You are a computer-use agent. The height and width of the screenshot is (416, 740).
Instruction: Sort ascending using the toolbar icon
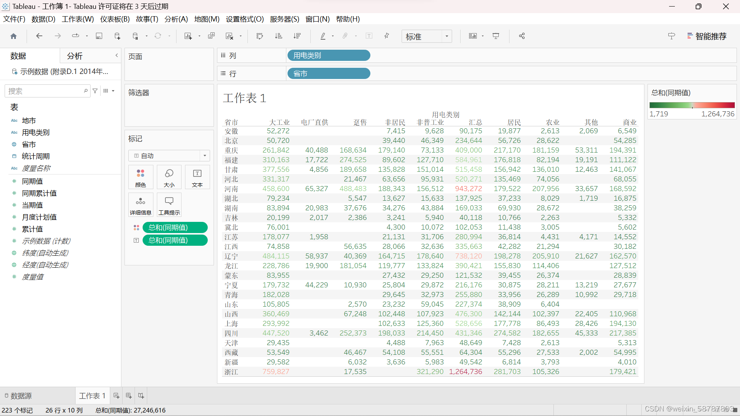[x=278, y=36]
